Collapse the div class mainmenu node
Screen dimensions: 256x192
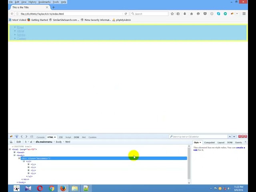(x=19, y=158)
